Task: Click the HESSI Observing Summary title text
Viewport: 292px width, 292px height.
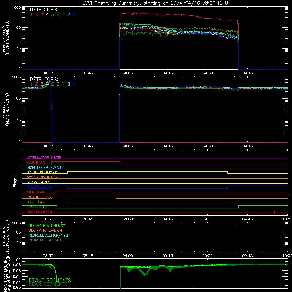Action: tap(155, 3)
